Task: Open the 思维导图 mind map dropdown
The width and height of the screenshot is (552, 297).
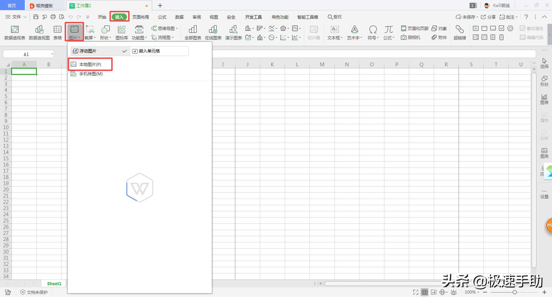Action: [165, 28]
